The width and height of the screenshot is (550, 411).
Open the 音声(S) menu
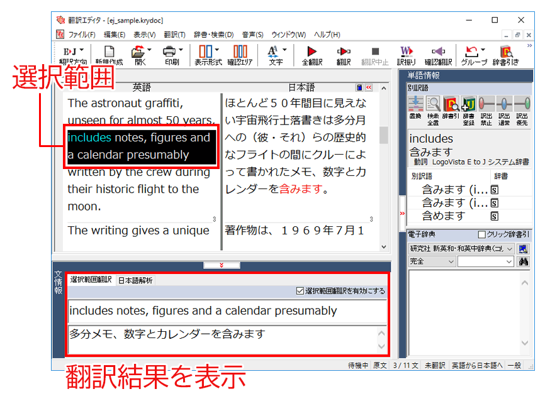[252, 35]
